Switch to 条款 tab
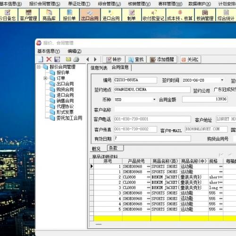236x236 pixels. tap(115, 148)
